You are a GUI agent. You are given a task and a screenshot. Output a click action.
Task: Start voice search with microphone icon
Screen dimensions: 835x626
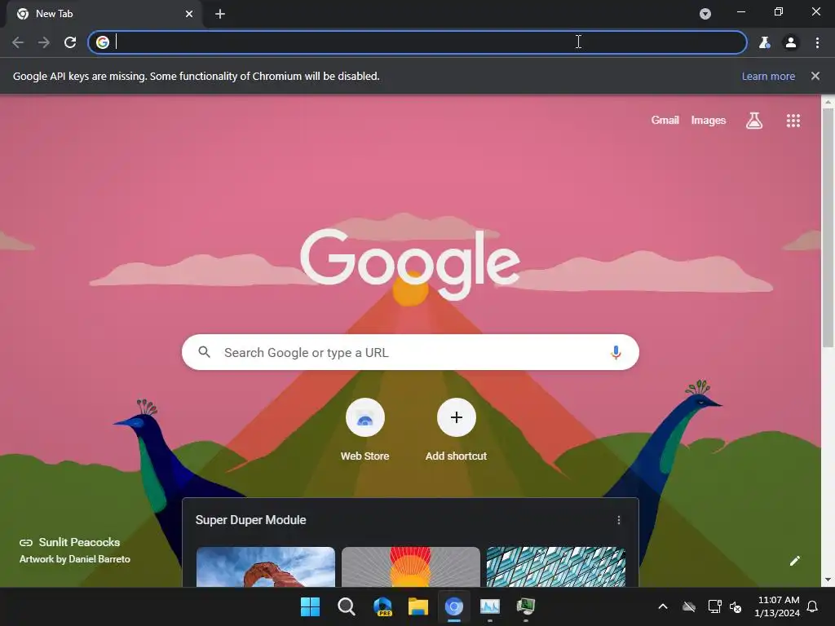pos(616,352)
